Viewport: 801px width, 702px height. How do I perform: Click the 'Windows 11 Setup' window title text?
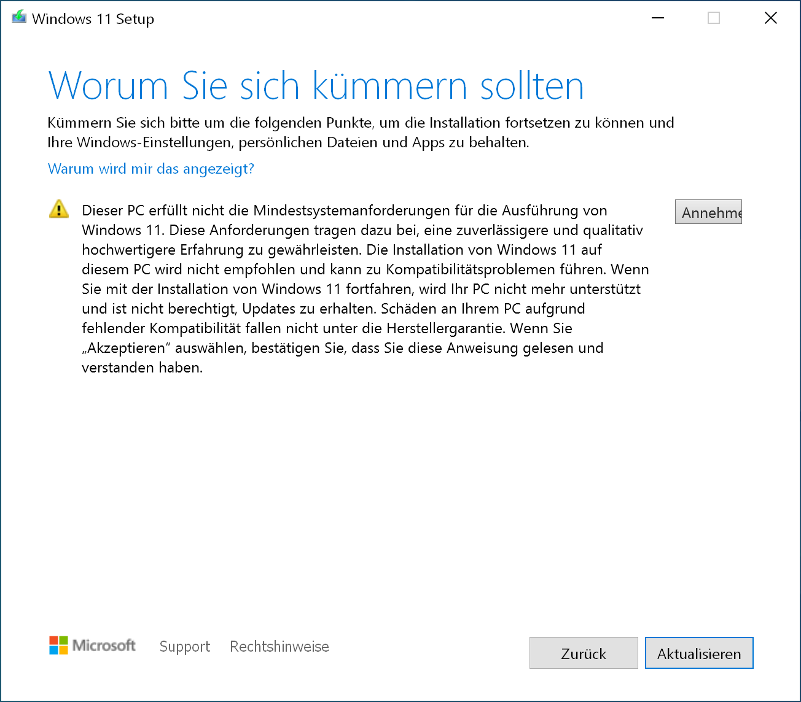pyautogui.click(x=93, y=19)
